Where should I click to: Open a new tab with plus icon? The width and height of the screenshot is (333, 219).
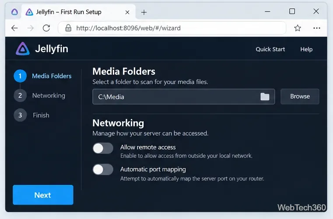[144, 12]
